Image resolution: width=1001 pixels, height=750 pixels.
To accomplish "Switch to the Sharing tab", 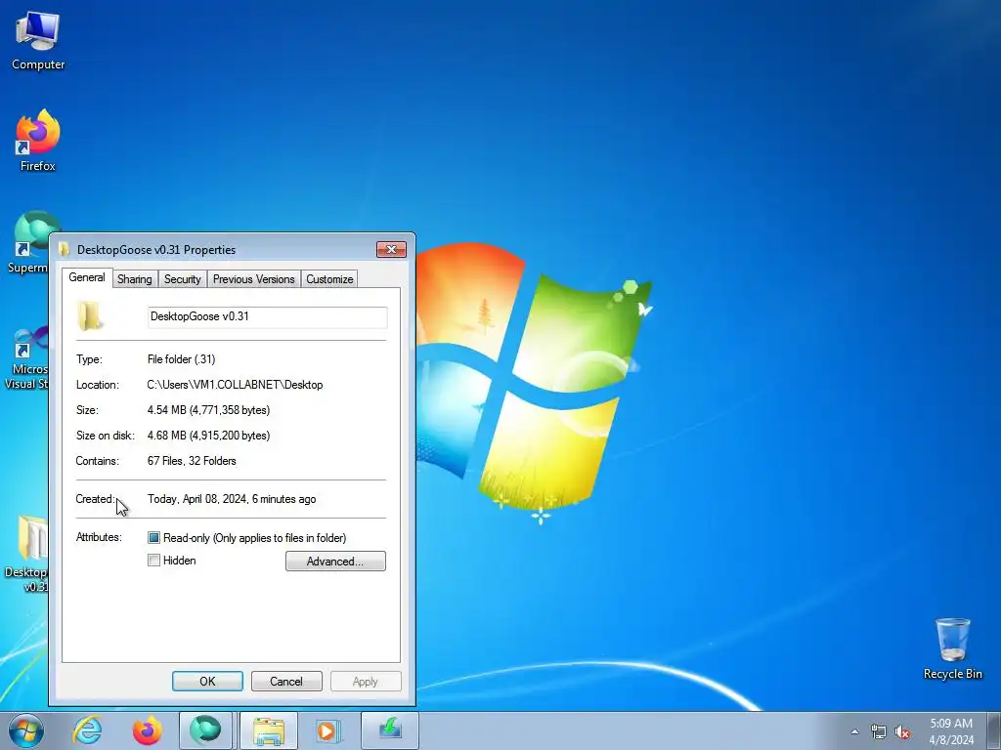I will tap(135, 279).
